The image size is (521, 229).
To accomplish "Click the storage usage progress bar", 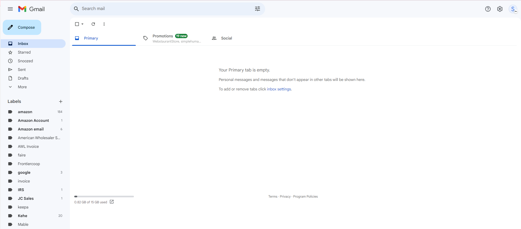I will coord(104,197).
